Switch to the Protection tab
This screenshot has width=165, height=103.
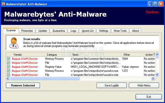pyautogui.click(x=27, y=31)
